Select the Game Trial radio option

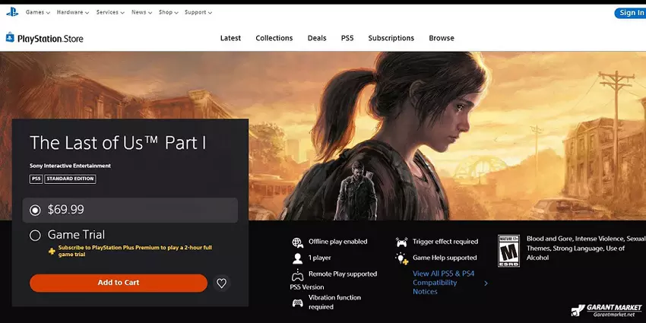click(x=35, y=236)
